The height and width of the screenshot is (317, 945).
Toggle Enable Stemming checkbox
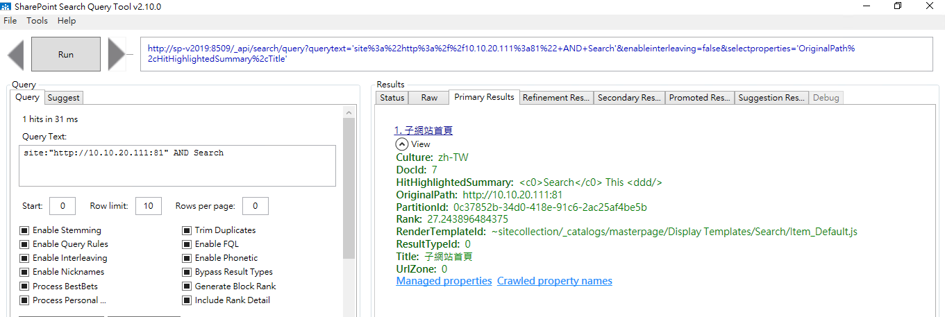click(24, 230)
